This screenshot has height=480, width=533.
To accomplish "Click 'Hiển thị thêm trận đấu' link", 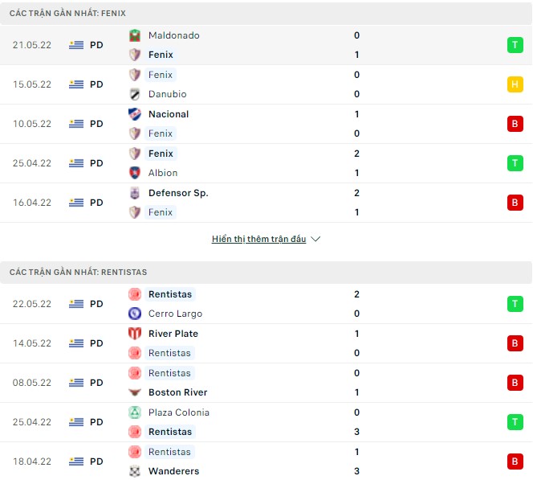I will pos(258,240).
